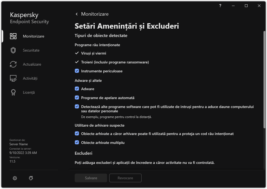This screenshot has height=189, width=267.
Task: Uncheck Obiecte arhivate multiplu option
Action: click(x=77, y=142)
